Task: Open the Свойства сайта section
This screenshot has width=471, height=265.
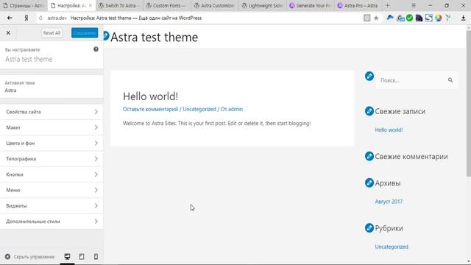Action: click(x=52, y=112)
